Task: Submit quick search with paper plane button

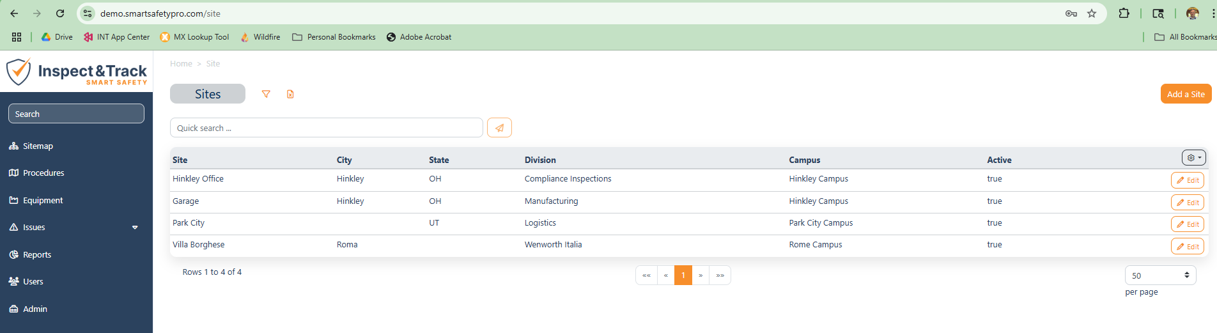Action: pos(499,128)
